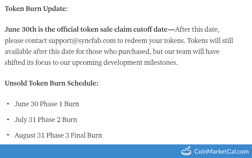Select "August 31 Phase 3 Final Burn" item
Image resolution: width=252 pixels, height=158 pixels.
[58, 136]
